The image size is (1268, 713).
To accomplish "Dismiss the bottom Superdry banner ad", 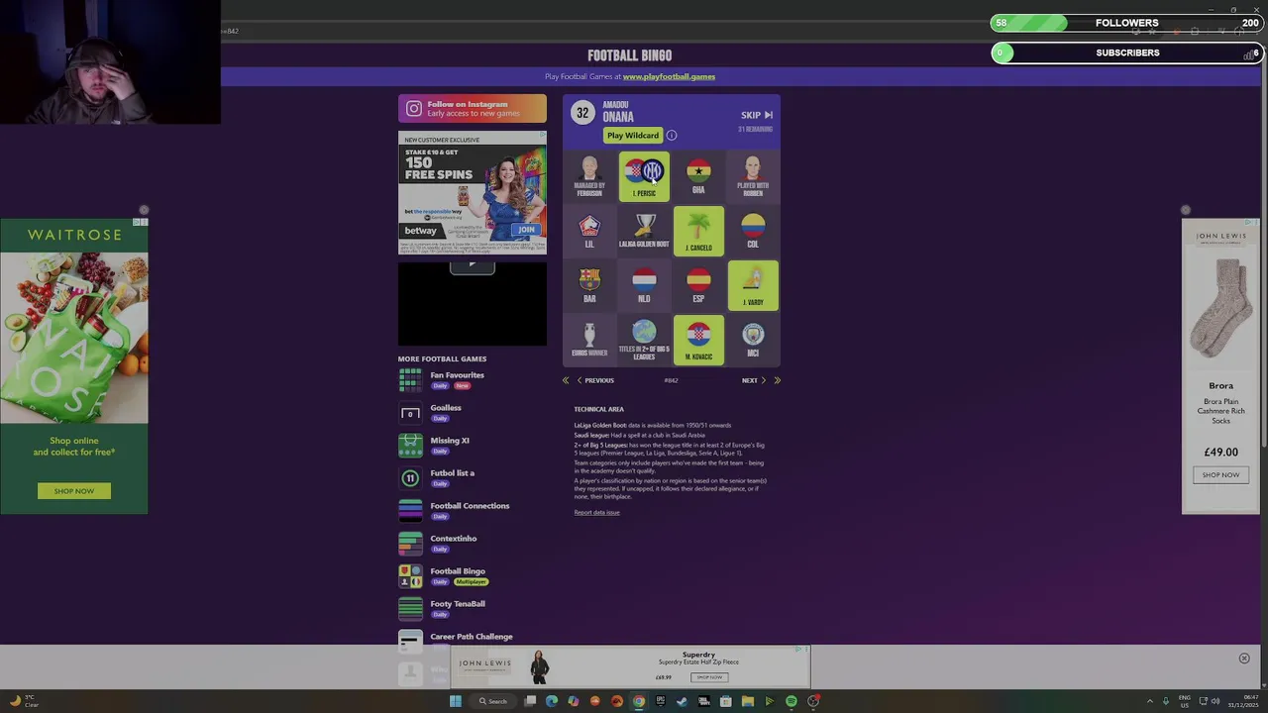I will click(x=1244, y=659).
